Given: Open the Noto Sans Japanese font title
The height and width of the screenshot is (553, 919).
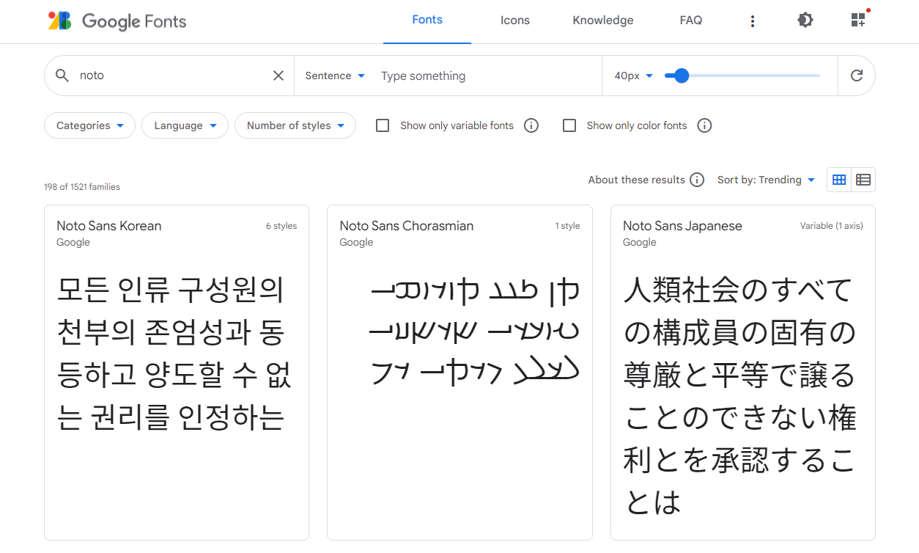Looking at the screenshot, I should [682, 226].
